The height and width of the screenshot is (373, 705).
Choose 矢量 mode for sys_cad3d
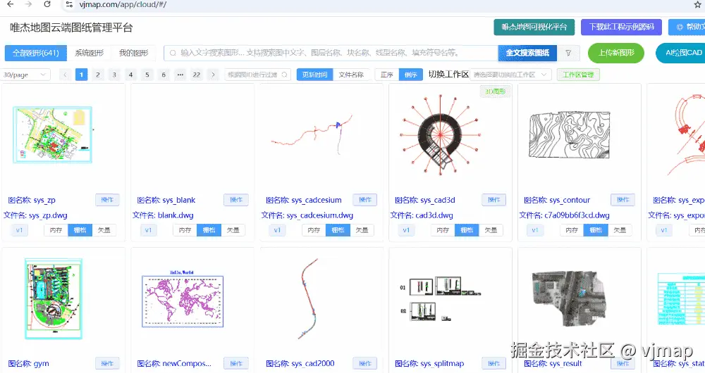click(491, 230)
